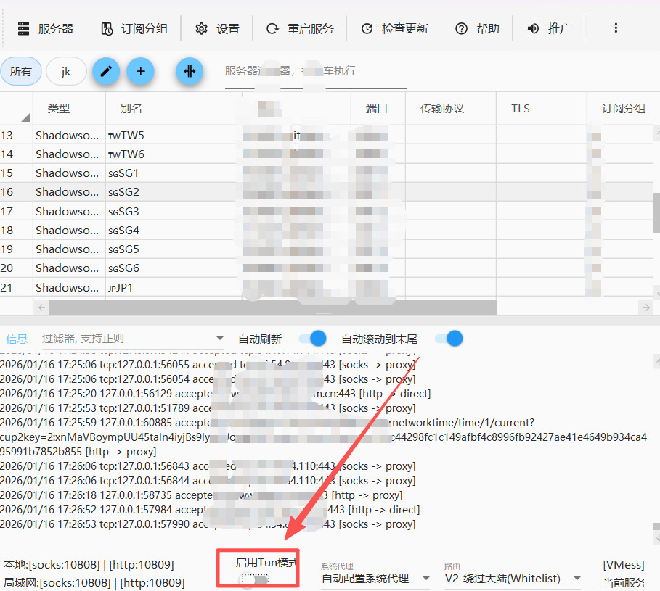
Task: Turn off 自动滚动到末尾 switch
Action: coord(448,339)
